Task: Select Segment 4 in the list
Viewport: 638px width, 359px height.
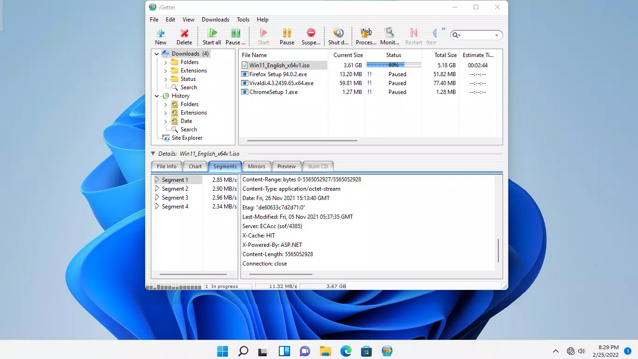Action: (x=175, y=207)
